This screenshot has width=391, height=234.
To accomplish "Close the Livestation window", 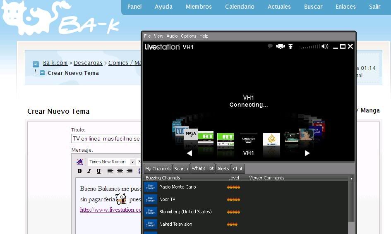I will 350,46.
